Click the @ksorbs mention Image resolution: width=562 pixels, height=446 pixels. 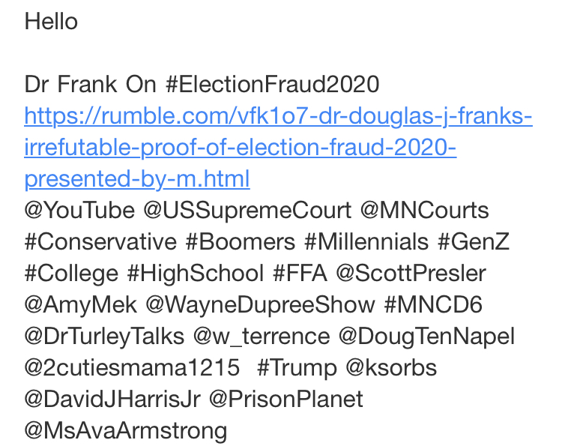click(390, 368)
